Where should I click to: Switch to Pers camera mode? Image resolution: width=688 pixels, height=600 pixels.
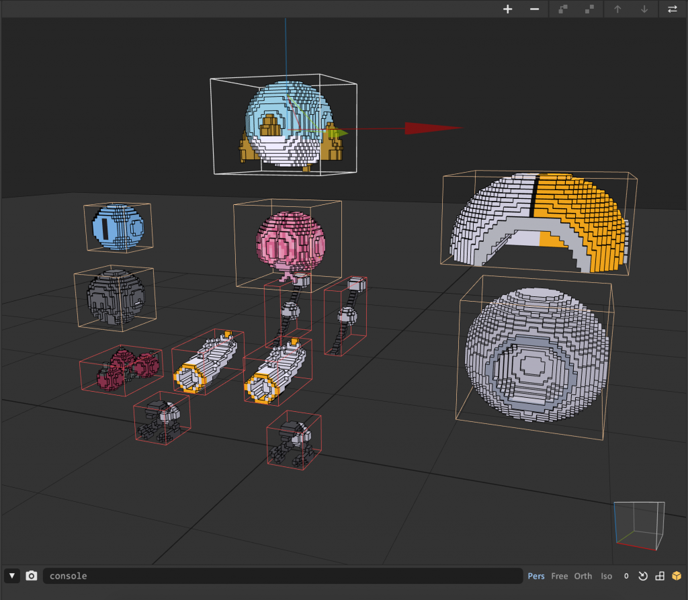tap(536, 576)
